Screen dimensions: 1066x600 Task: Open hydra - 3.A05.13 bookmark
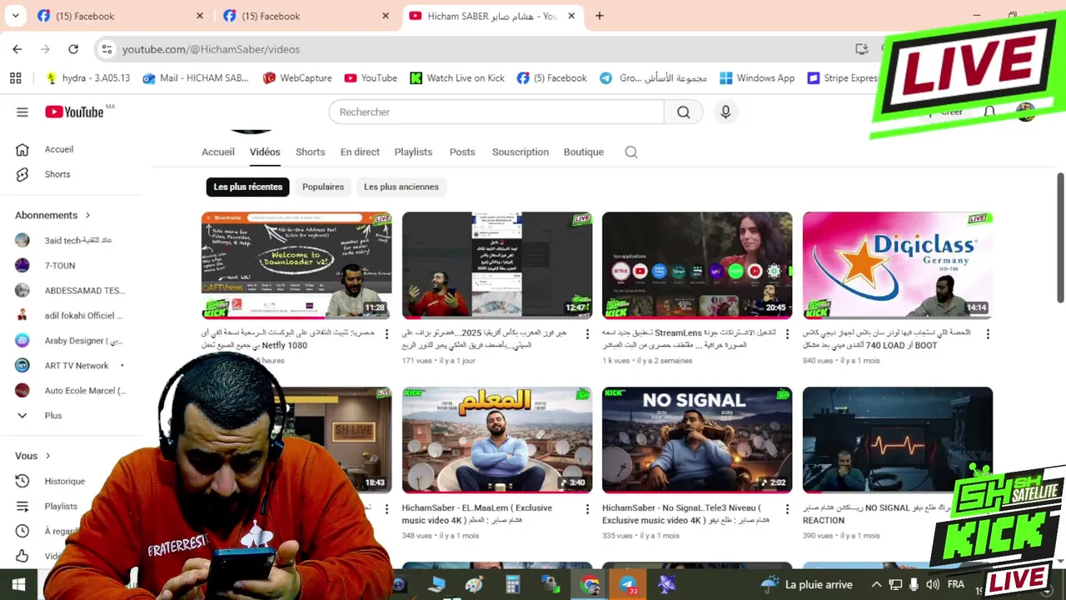pos(88,77)
